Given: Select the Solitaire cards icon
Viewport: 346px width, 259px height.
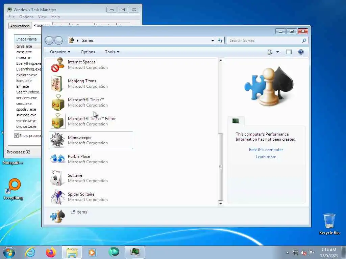Looking at the screenshot, I should click(x=56, y=178).
